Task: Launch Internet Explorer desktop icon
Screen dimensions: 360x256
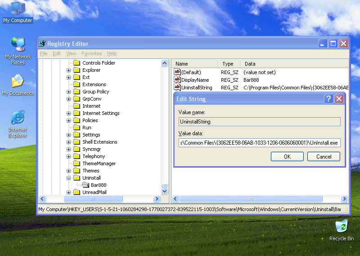Action: [18, 124]
